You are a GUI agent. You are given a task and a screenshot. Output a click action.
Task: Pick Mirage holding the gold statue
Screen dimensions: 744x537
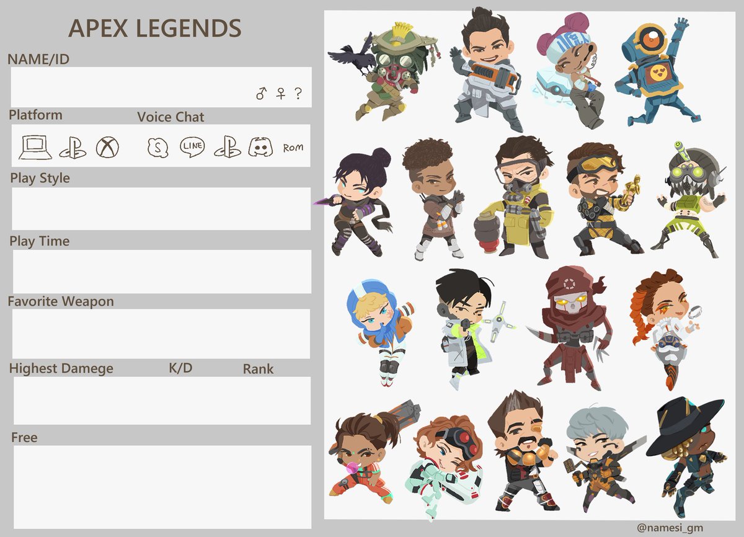pyautogui.click(x=604, y=198)
